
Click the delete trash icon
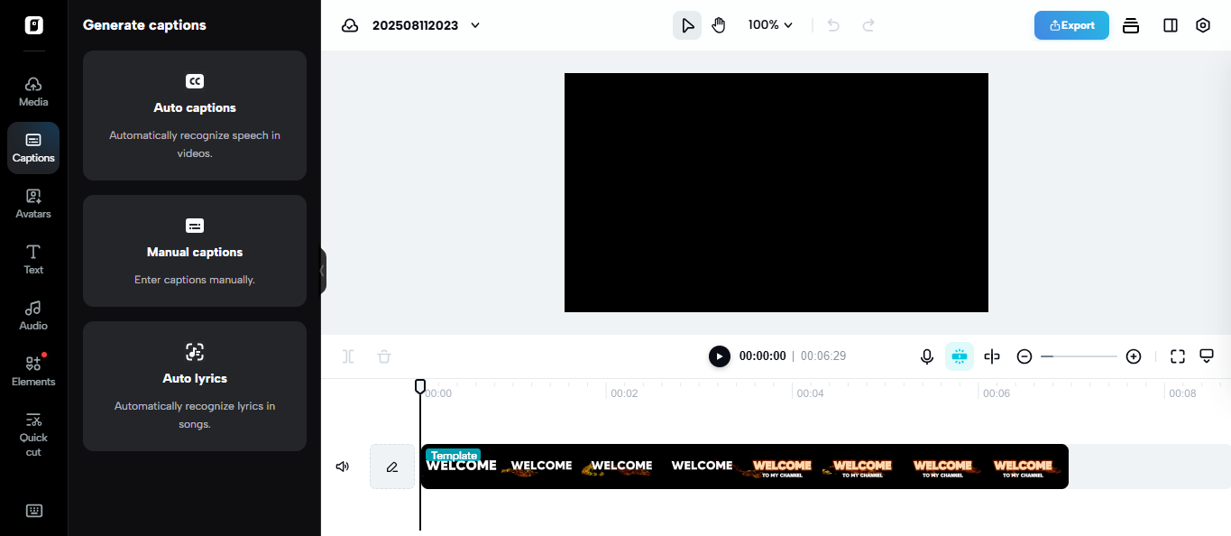384,356
